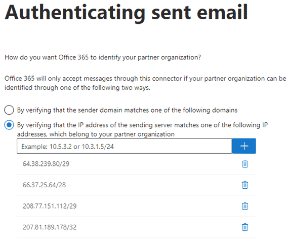Select the sender domain verification radio button
Screen dimensions: 289x241
(x=9, y=110)
